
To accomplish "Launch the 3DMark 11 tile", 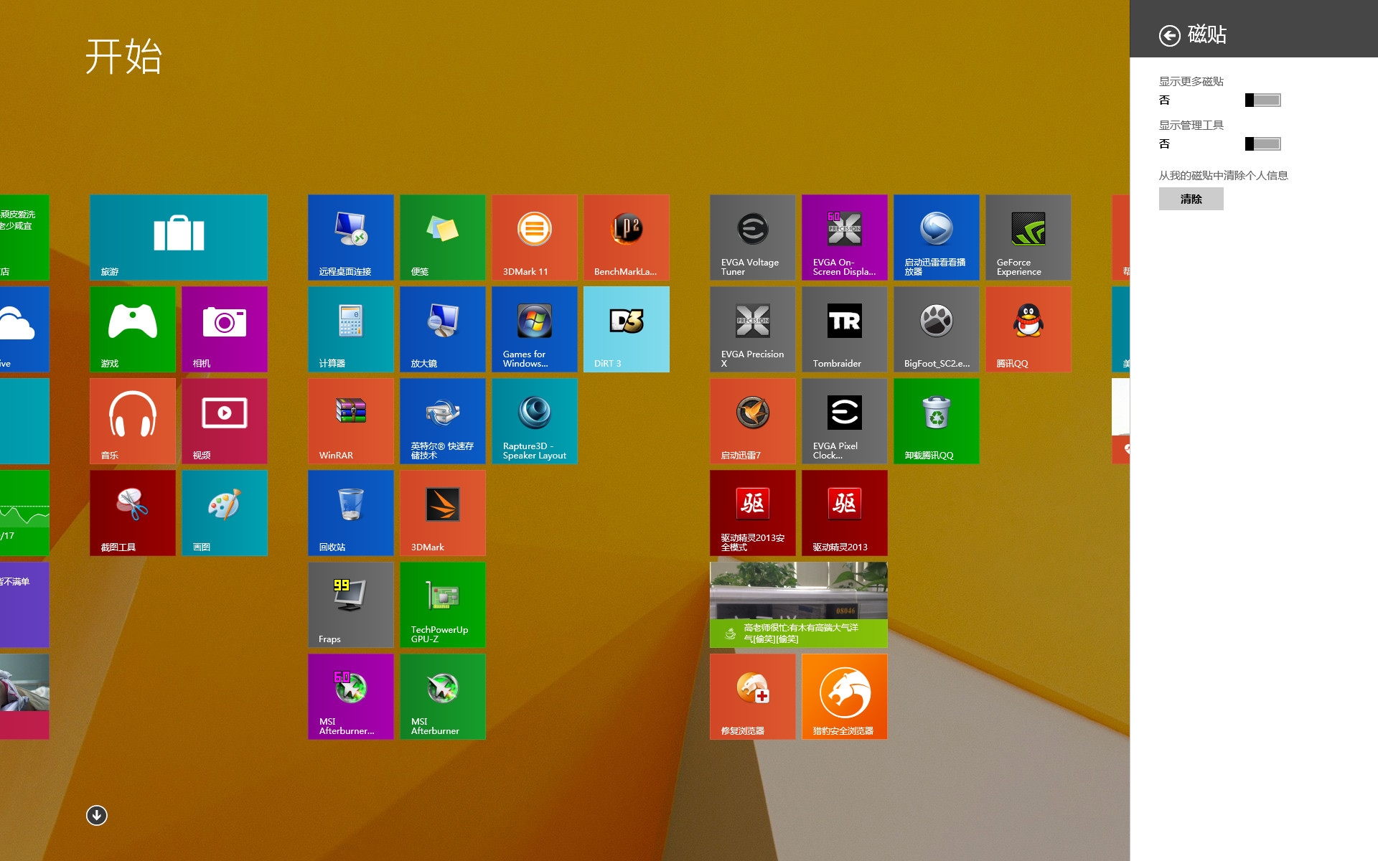I will pos(534,237).
